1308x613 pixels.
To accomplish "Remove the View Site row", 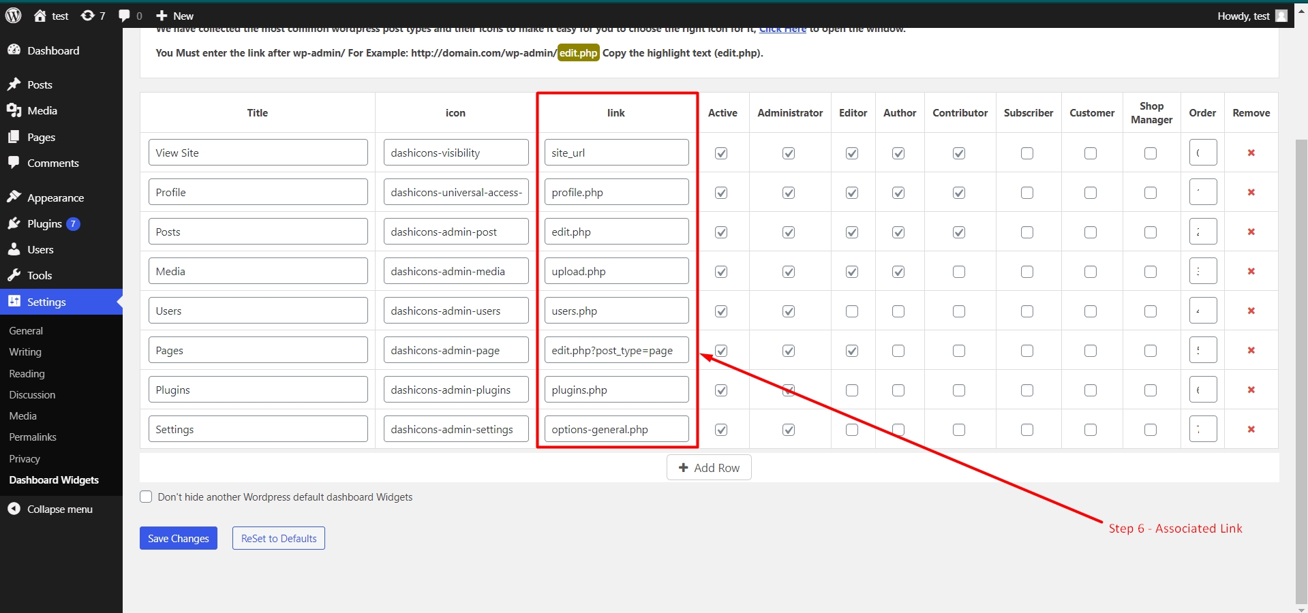I will click(1251, 153).
